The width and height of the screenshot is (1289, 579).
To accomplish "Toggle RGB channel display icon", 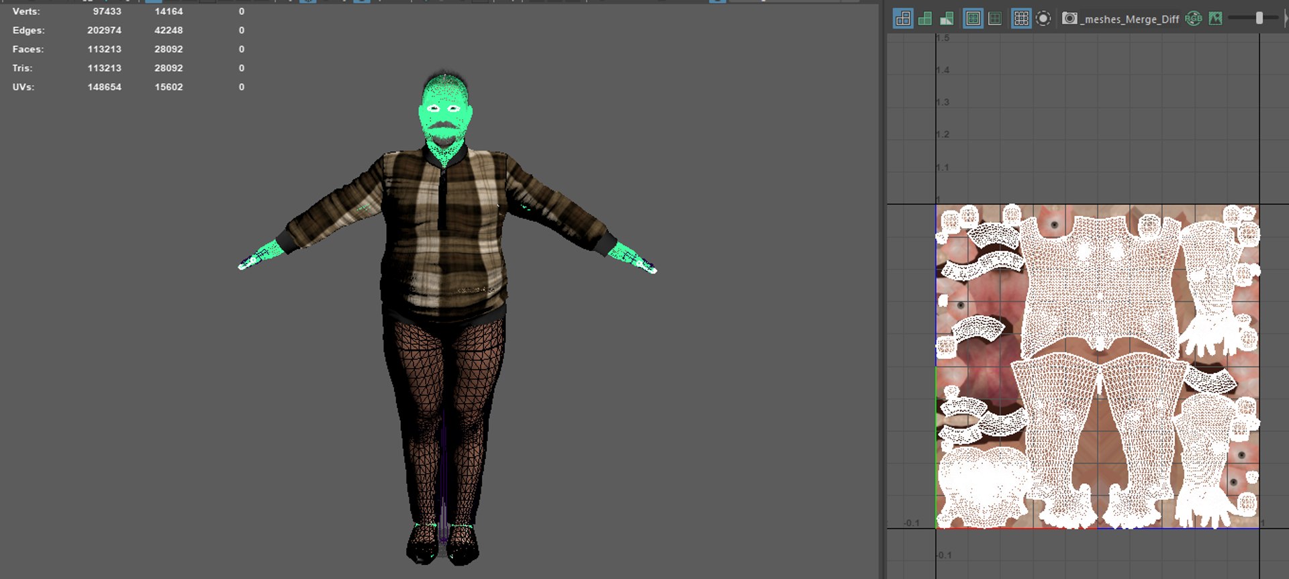I will coord(1194,19).
